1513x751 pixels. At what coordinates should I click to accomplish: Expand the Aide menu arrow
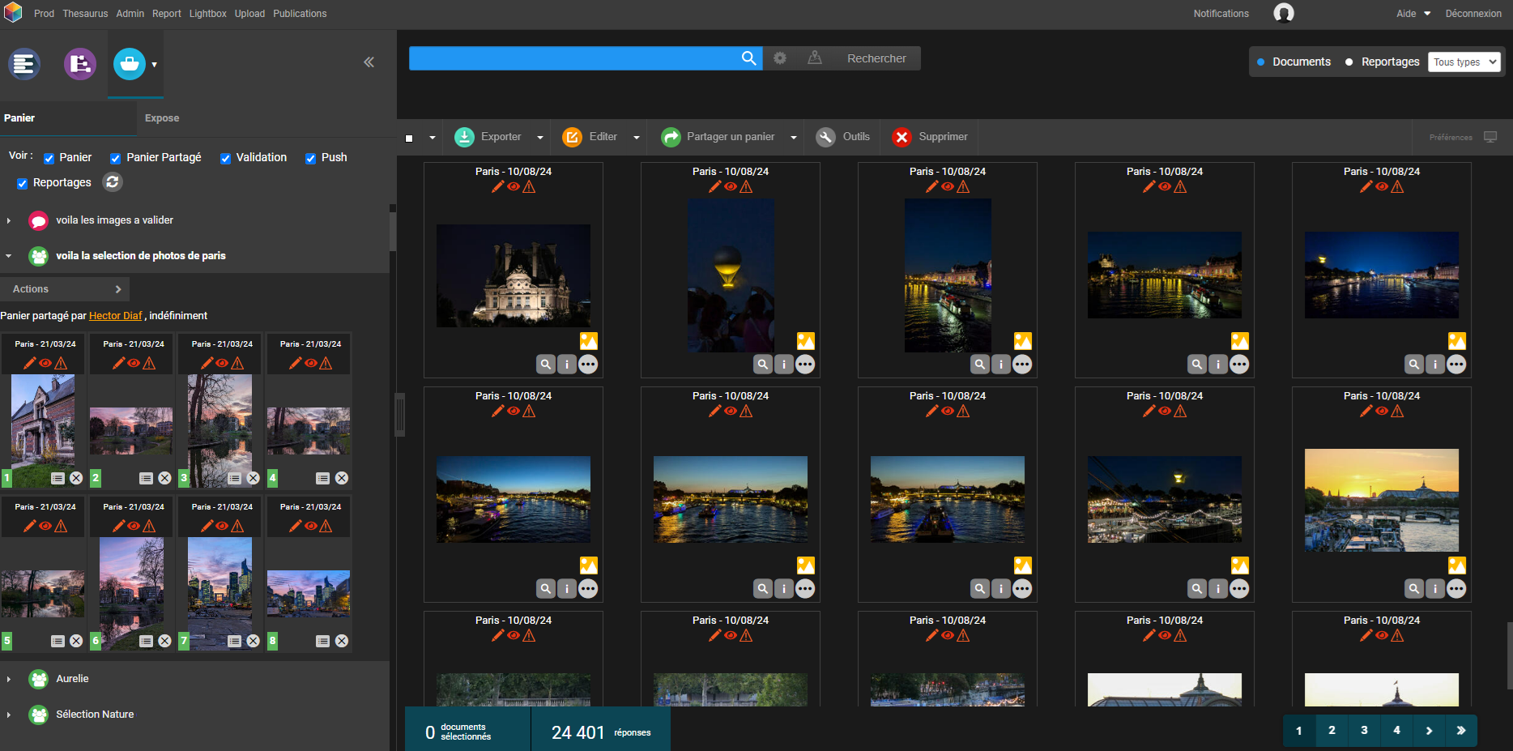tap(1427, 13)
